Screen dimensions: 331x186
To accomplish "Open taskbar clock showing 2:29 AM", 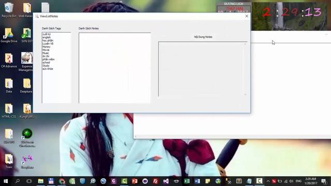I will pos(310,181).
